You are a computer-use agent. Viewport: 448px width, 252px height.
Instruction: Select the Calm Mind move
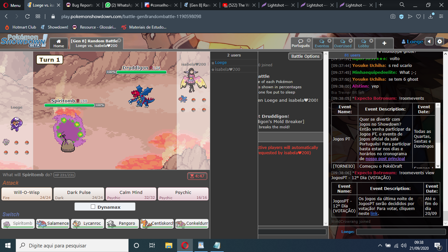click(131, 194)
